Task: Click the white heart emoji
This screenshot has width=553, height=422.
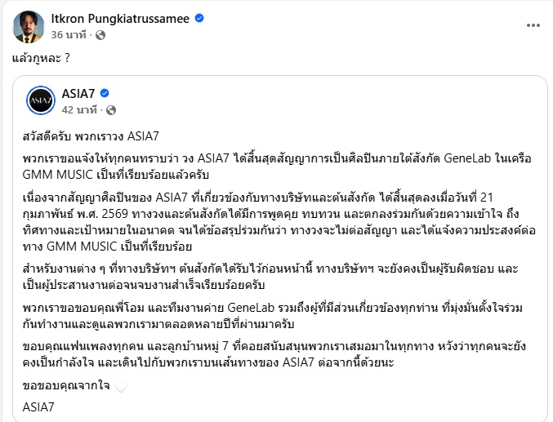Action: click(x=121, y=385)
